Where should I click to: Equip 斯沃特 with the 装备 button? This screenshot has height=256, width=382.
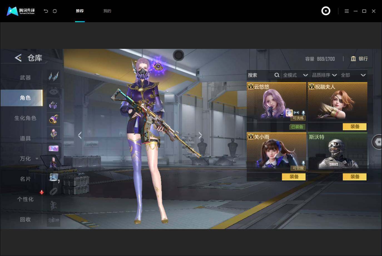pyautogui.click(x=355, y=177)
